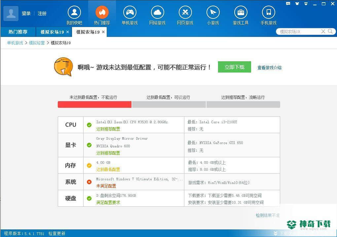Screen dimensions: 337x237
Task: Close the inactive blue 模拟农场19 tab
Action: pyautogui.click(x=68, y=32)
